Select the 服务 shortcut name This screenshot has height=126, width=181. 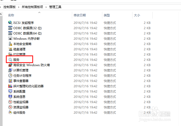click(x=16, y=60)
